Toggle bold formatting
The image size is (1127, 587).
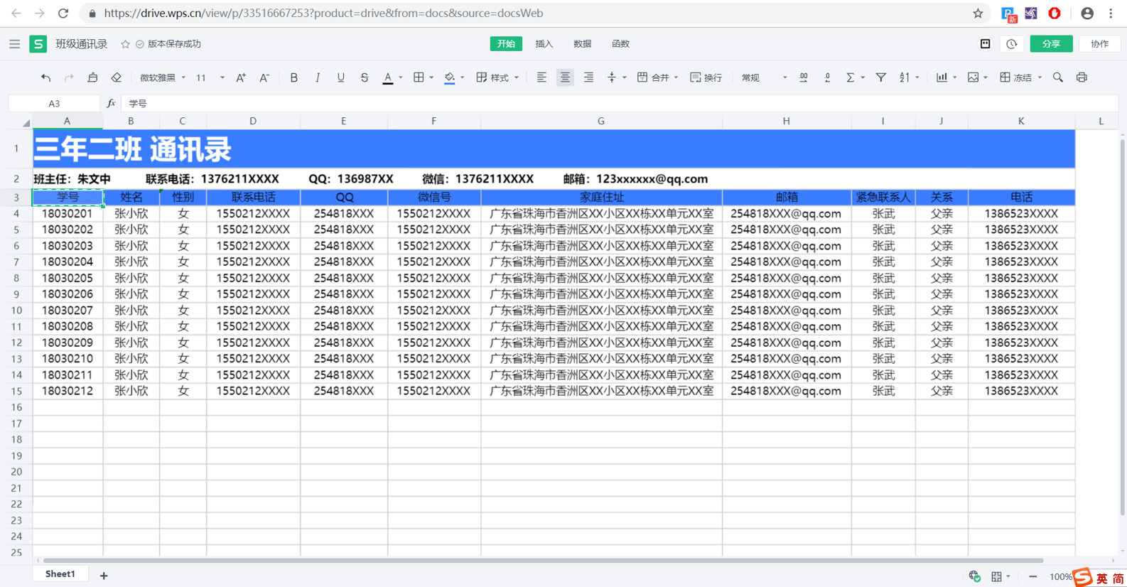[x=293, y=77]
